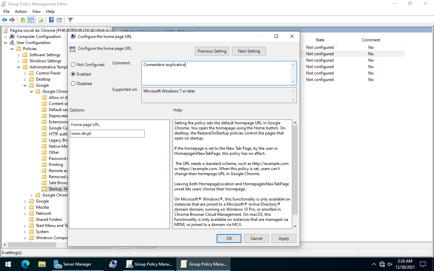The width and height of the screenshot is (434, 271).
Task: Toggle the Show/Hide Console Tree toolbar icon
Action: click(x=31, y=20)
